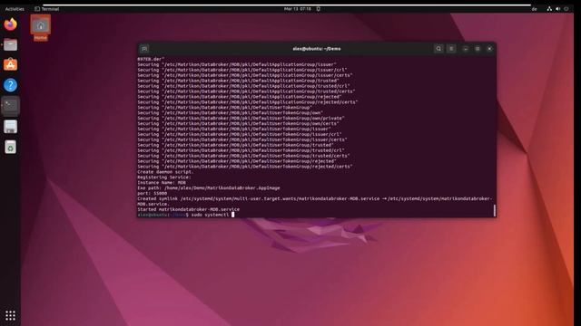Click the network status icon
Viewport: 581px width, 326px height.
[549, 9]
